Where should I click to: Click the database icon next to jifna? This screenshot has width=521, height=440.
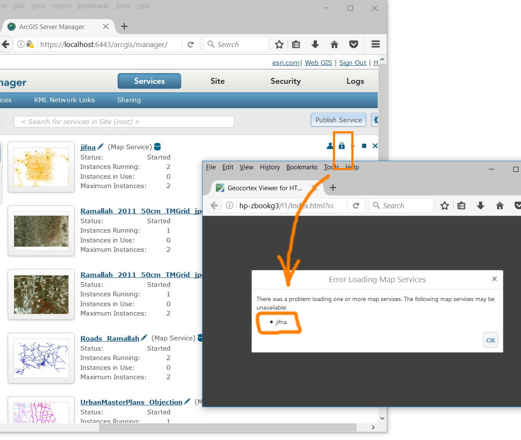[157, 147]
